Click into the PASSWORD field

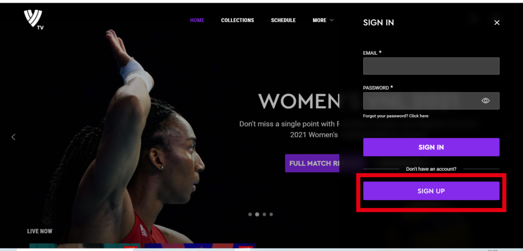[431, 101]
